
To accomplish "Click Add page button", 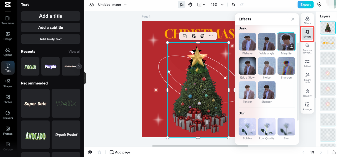I will coord(120,152).
